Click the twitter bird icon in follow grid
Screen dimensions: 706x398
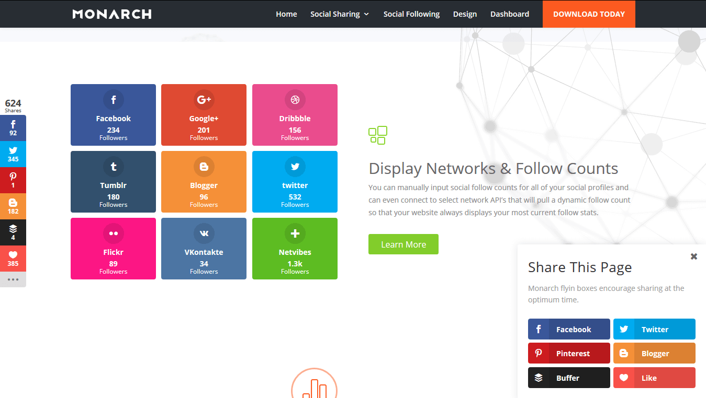295,167
